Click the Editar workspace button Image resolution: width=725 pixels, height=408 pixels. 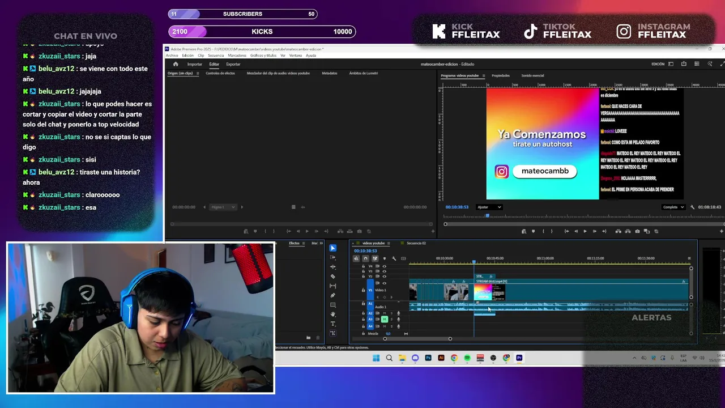point(214,64)
